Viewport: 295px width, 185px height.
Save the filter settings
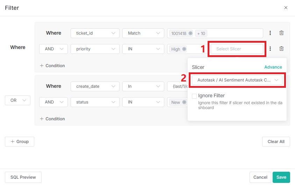(281, 177)
